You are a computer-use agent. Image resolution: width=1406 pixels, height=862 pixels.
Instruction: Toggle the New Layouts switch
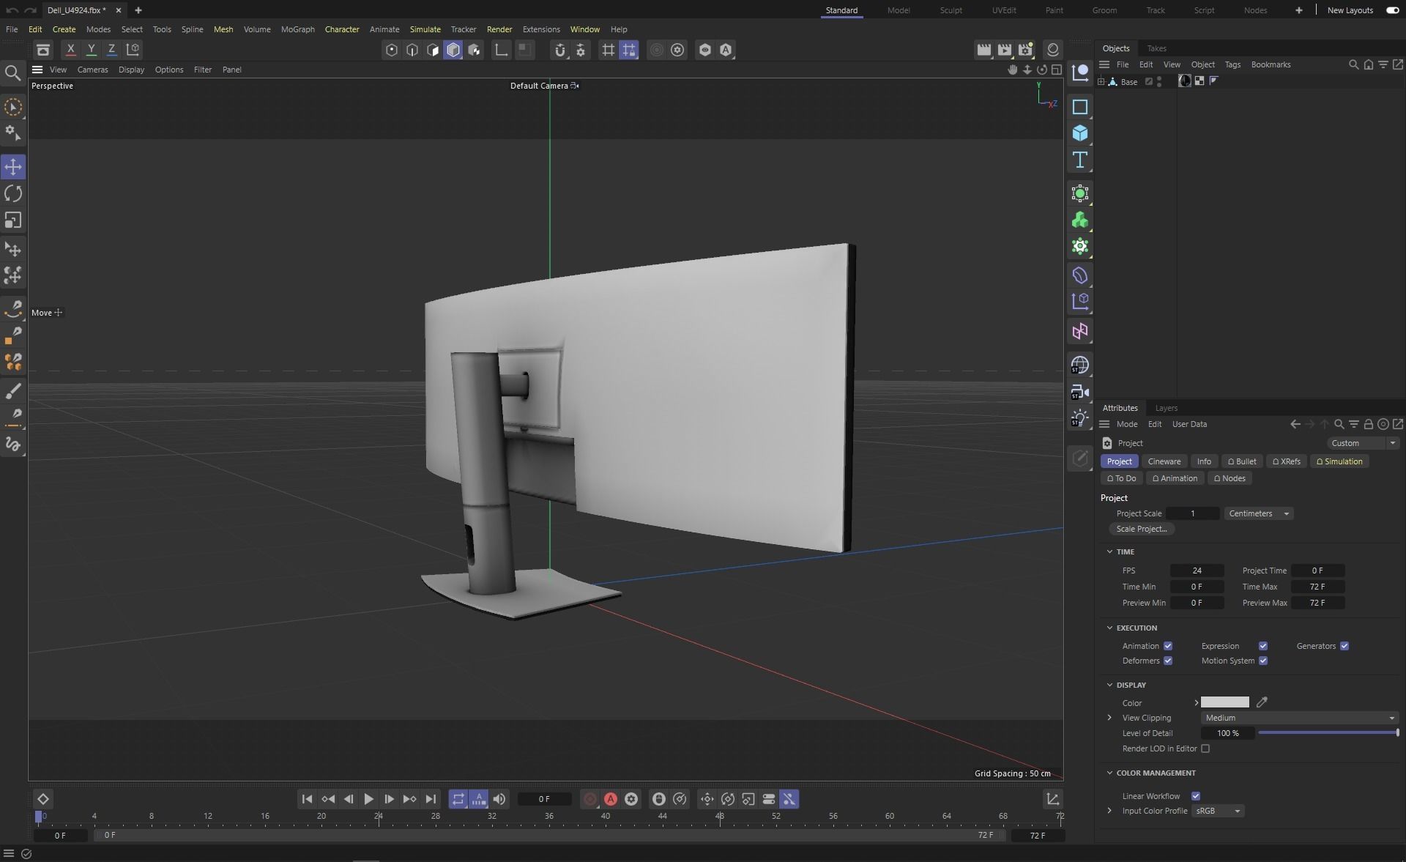click(1392, 10)
